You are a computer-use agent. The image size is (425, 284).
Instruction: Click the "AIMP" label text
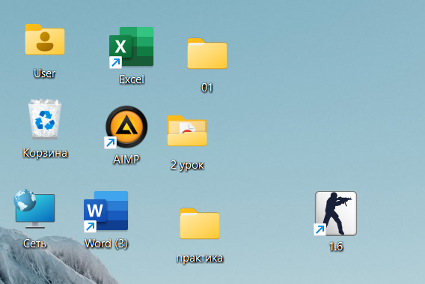tap(126, 160)
